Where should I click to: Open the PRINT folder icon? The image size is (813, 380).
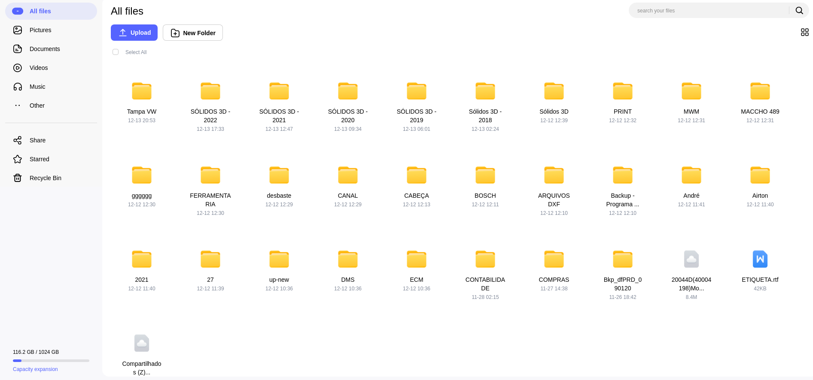(x=623, y=91)
